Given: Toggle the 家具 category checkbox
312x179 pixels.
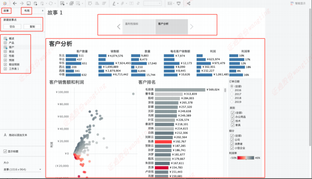Looking at the screenshot, I should click(x=232, y=125).
